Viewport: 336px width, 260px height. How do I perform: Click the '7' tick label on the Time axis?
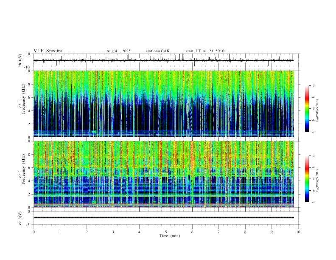(x=219, y=232)
